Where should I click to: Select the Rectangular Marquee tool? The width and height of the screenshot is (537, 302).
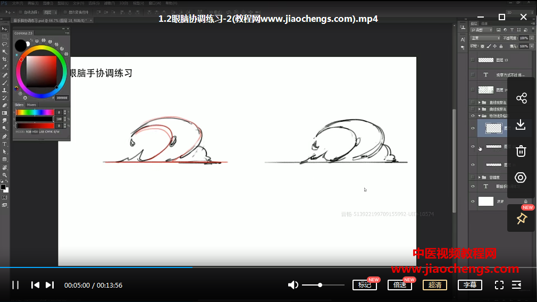[x=4, y=37]
